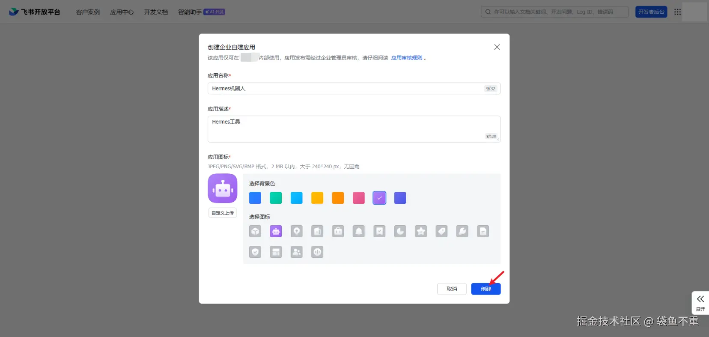Pick the orange background color
Screen dimensions: 709x337
pyautogui.click(x=338, y=198)
